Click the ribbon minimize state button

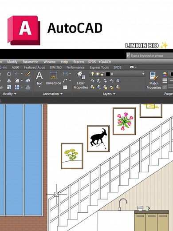[132, 67]
